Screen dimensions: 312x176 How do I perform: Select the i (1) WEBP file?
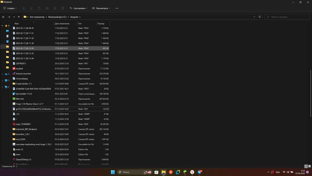(61, 114)
